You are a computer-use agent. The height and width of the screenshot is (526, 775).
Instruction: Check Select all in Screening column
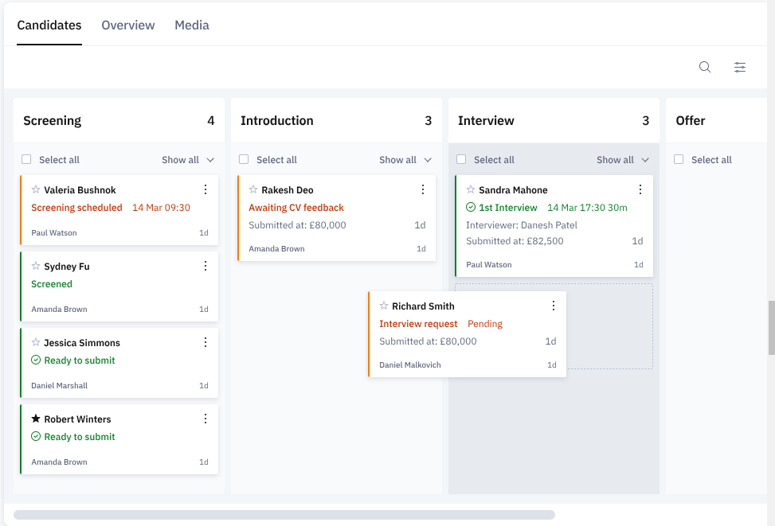coord(26,160)
